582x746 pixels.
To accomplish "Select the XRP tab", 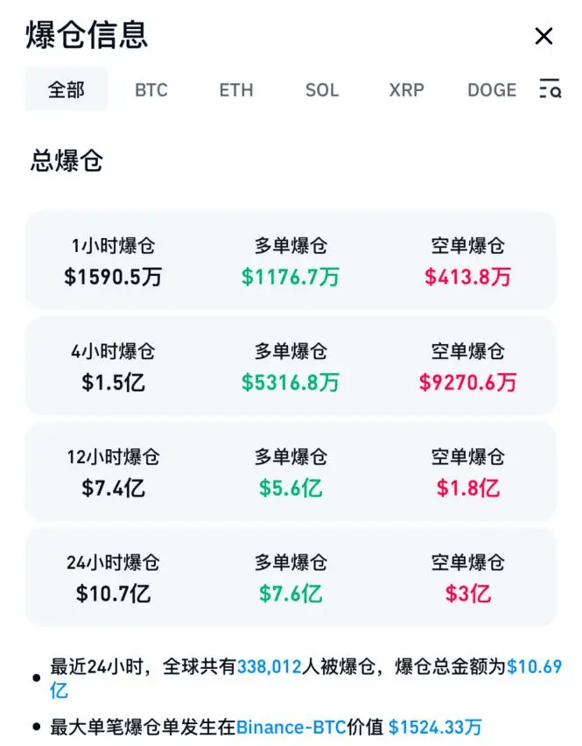I will pos(405,90).
